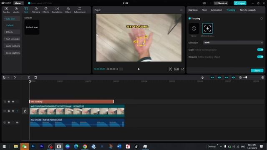Screen dimensions: 267x150
Task: Open the player aspect ratio button
Action: pos(176,69)
